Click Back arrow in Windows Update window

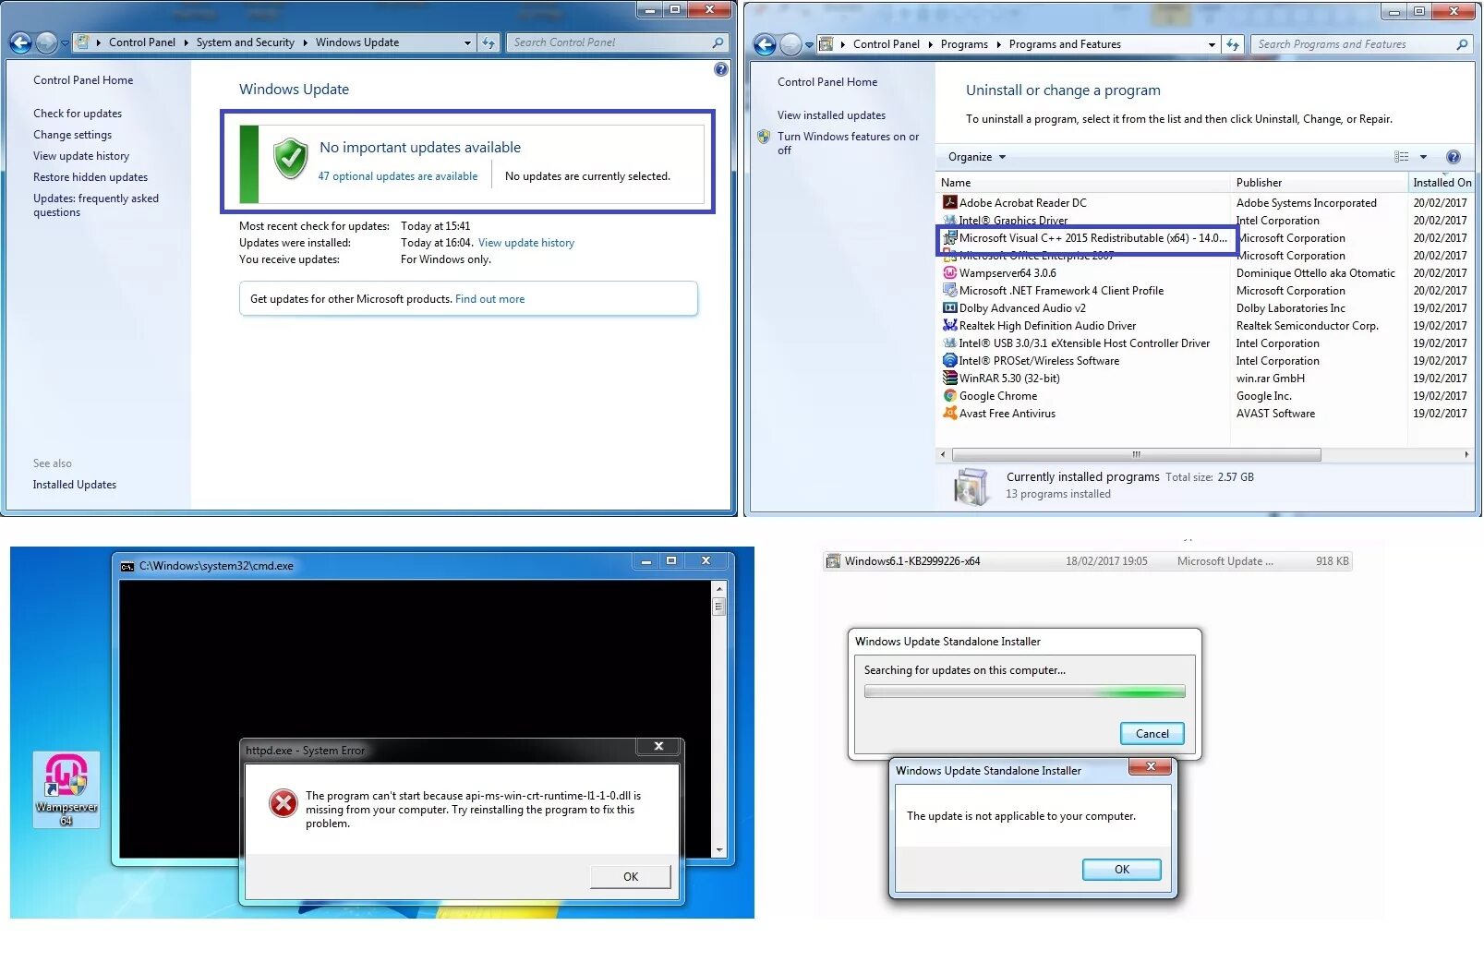pyautogui.click(x=20, y=42)
